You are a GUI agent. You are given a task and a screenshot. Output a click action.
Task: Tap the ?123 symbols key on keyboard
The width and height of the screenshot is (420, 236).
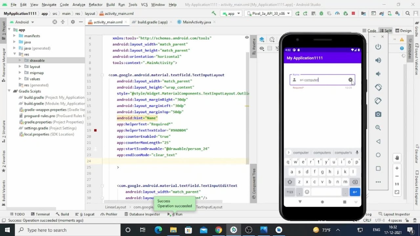point(290,192)
